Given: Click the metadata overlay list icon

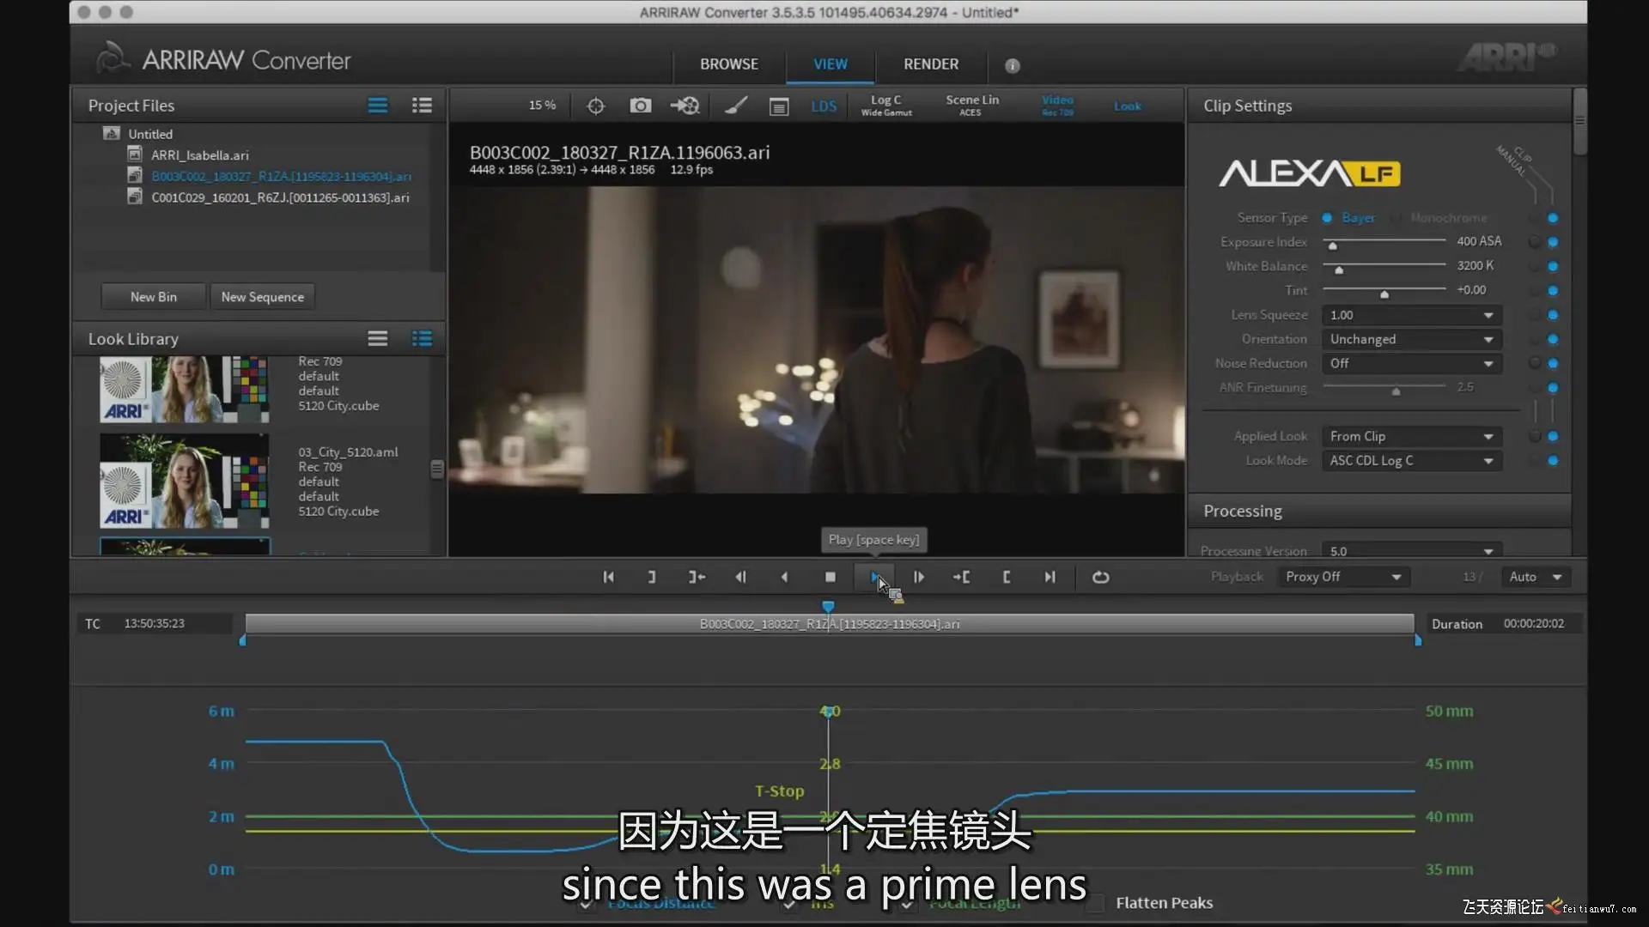Looking at the screenshot, I should click(779, 106).
